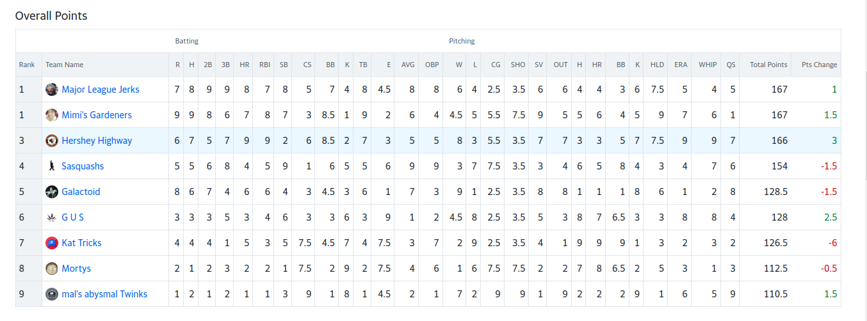Open the Major League Jerks team link

pyautogui.click(x=101, y=90)
